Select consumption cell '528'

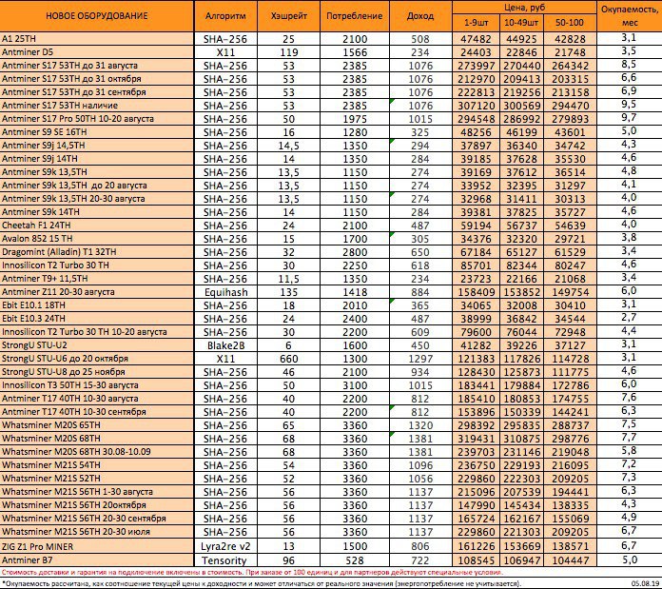coord(355,560)
